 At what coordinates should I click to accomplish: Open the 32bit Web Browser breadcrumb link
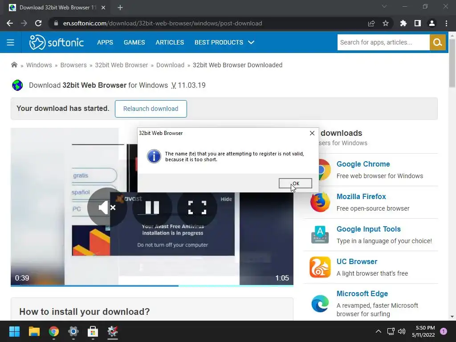click(x=121, y=65)
